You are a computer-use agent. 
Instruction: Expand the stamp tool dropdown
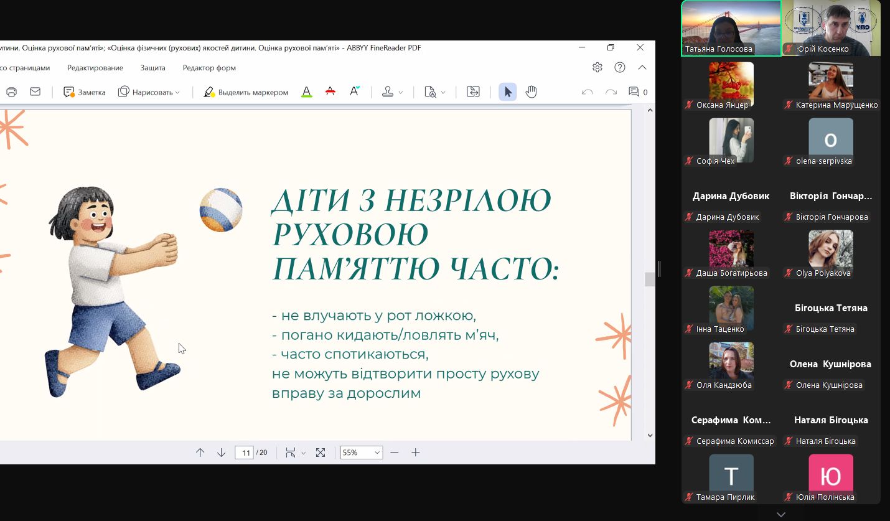point(400,92)
